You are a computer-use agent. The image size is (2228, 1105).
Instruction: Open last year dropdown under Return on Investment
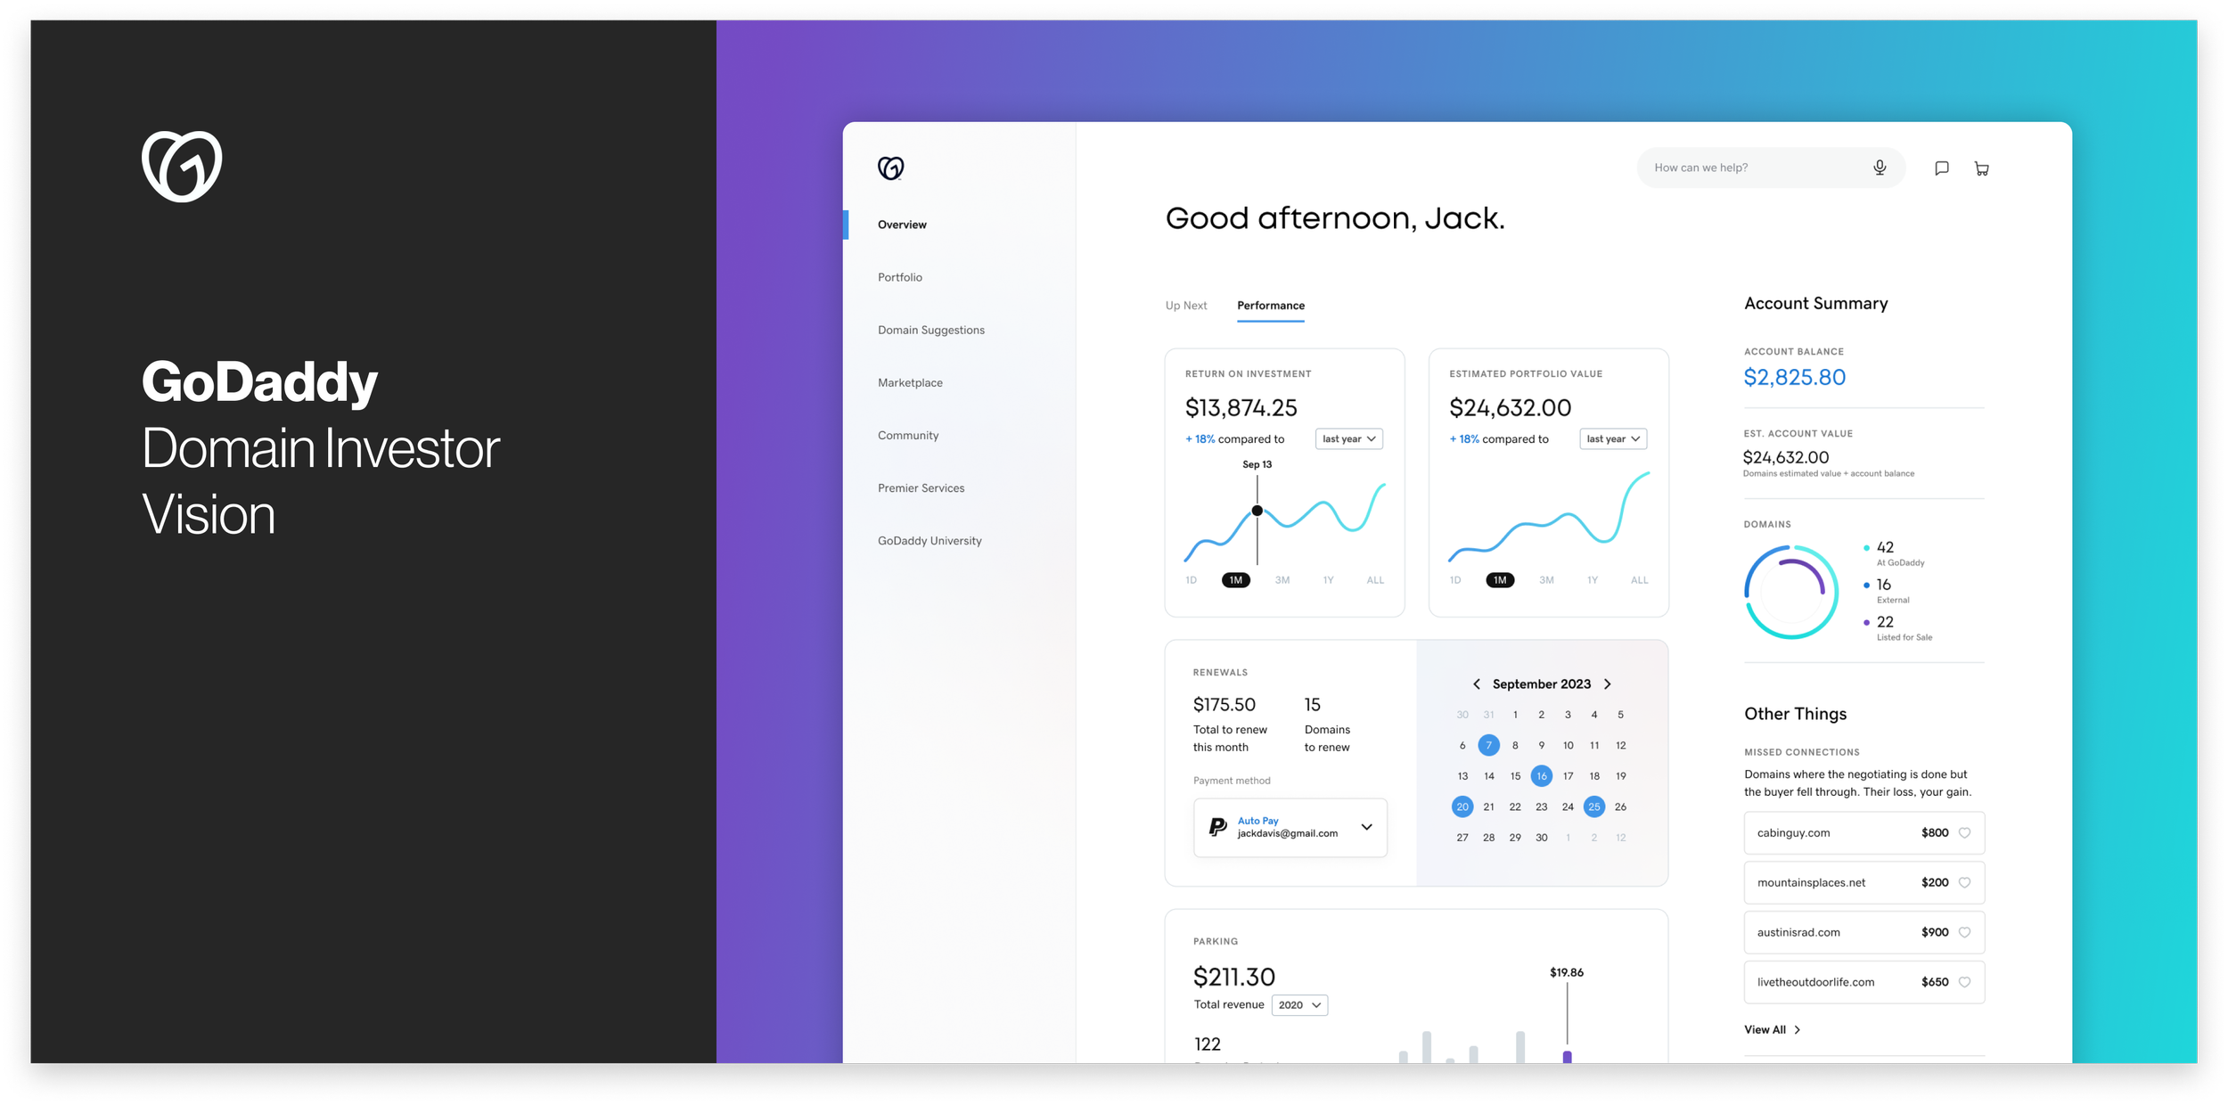coord(1348,439)
